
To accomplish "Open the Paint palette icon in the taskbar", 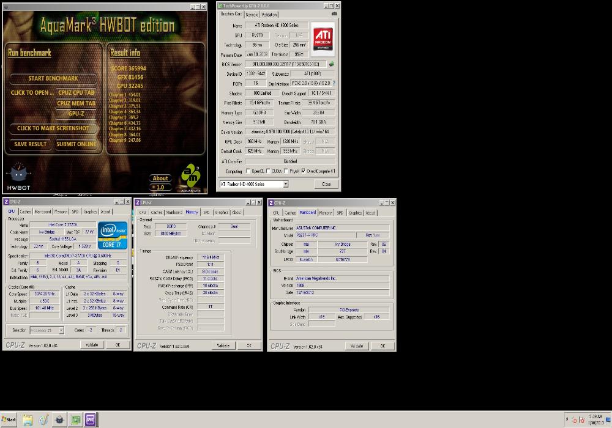I will 43,420.
